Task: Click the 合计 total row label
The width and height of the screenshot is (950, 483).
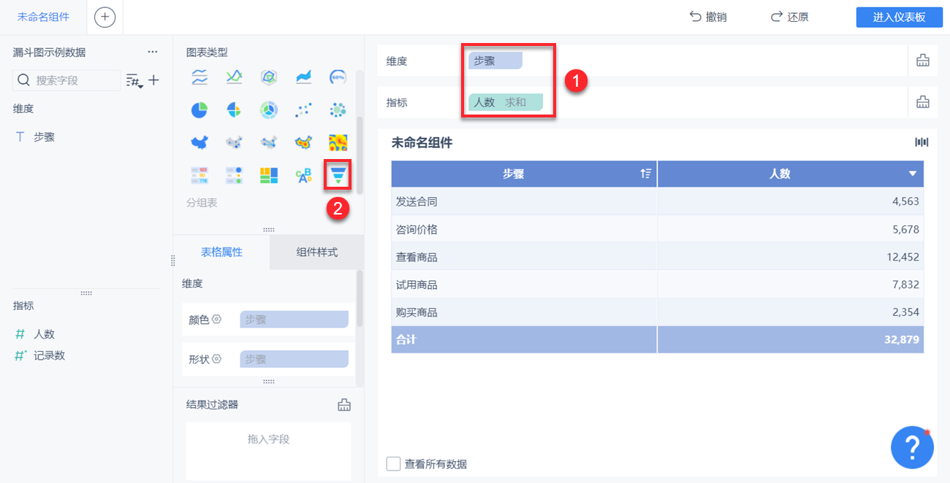Action: (524, 339)
